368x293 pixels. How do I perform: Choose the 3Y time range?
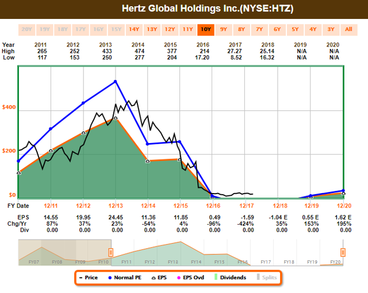tap(331, 29)
